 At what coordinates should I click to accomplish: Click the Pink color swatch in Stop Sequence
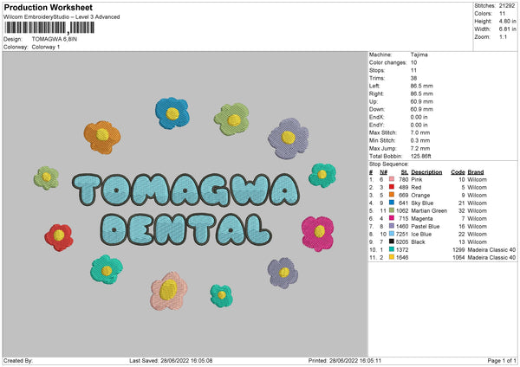point(392,179)
